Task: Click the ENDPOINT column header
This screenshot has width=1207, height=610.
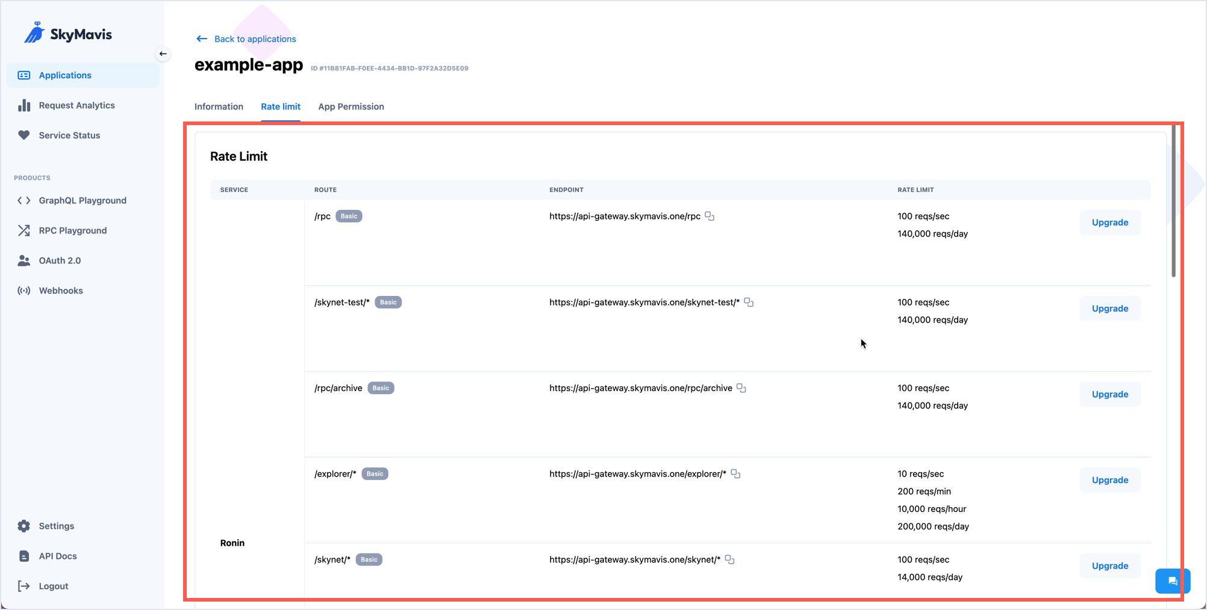Action: tap(566, 189)
